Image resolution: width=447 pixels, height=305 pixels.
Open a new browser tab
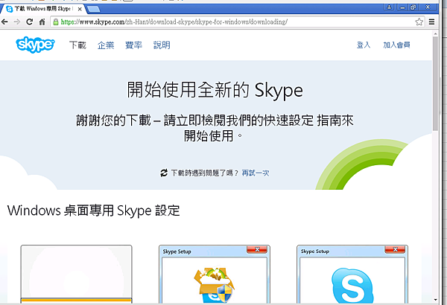coord(93,9)
